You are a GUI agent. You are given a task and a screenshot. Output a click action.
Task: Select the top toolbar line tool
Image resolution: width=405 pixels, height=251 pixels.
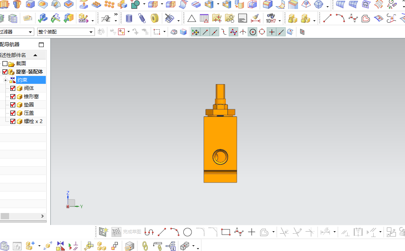(327, 18)
